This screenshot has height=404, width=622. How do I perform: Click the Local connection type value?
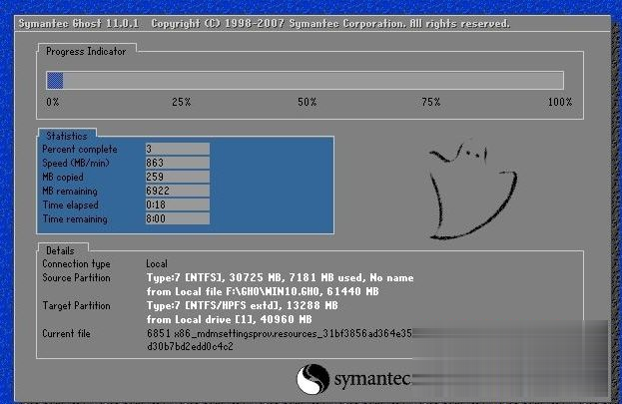[x=157, y=263]
